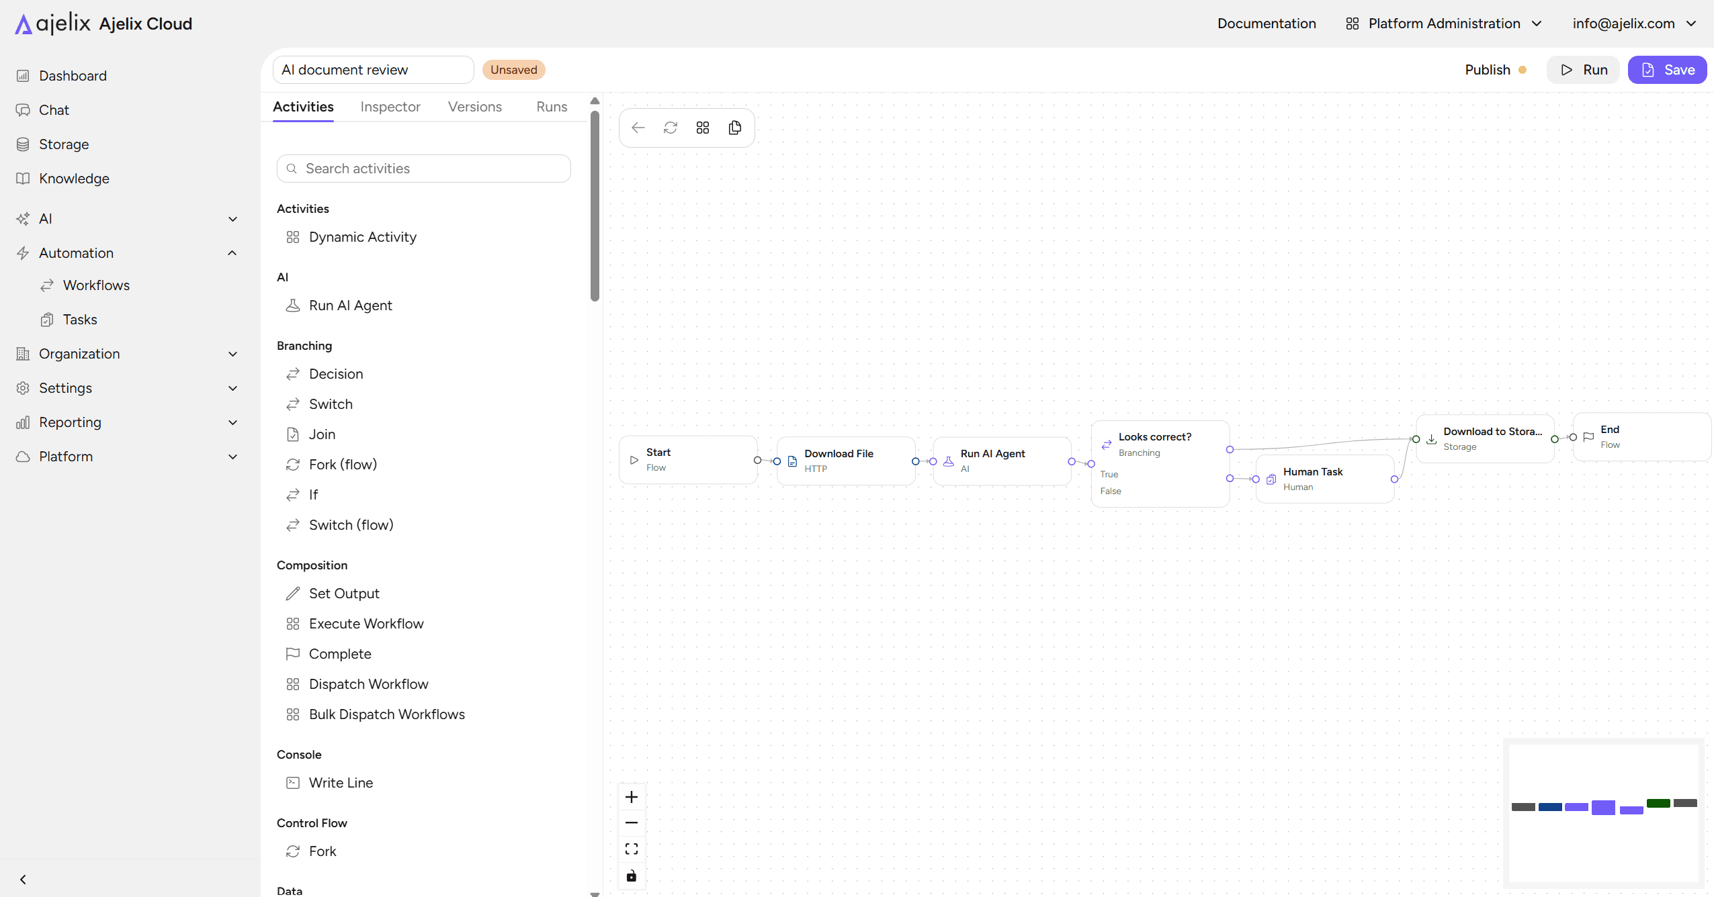Viewport: 1714px width, 897px height.
Task: Zoom out of the workflow canvas
Action: (x=632, y=822)
